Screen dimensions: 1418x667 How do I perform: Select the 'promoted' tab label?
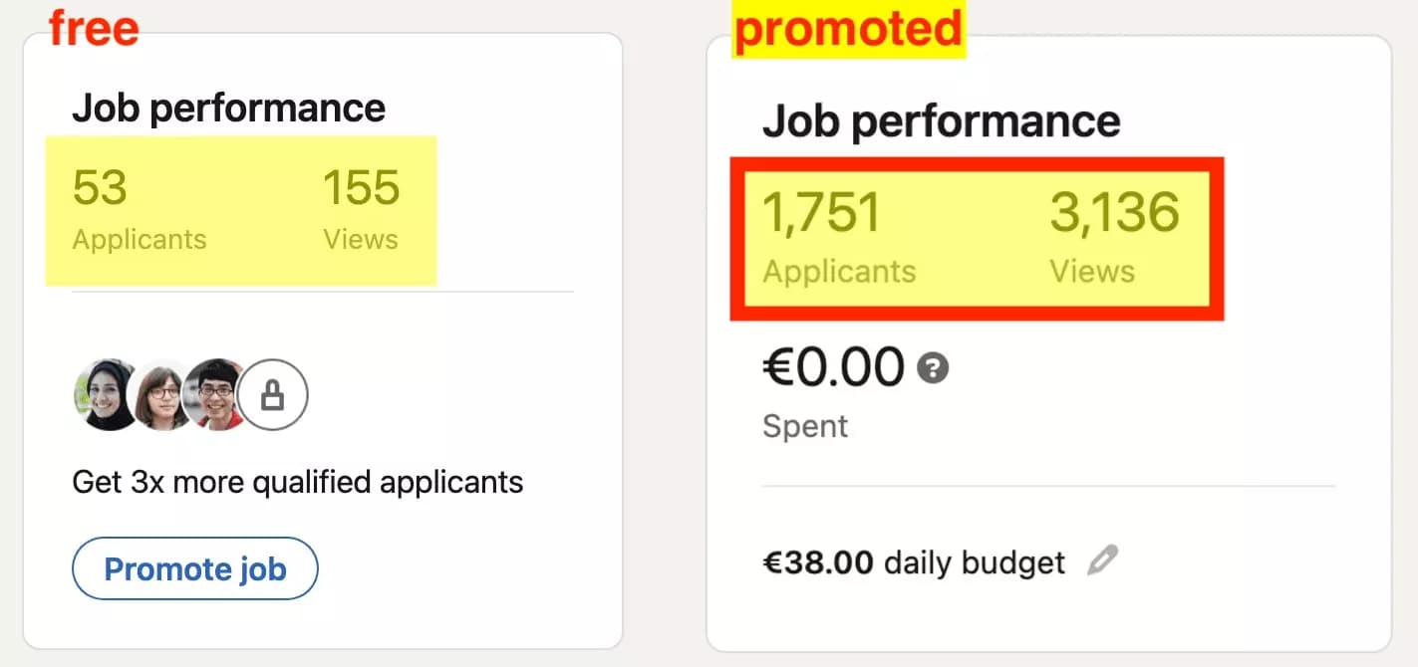coord(849,28)
